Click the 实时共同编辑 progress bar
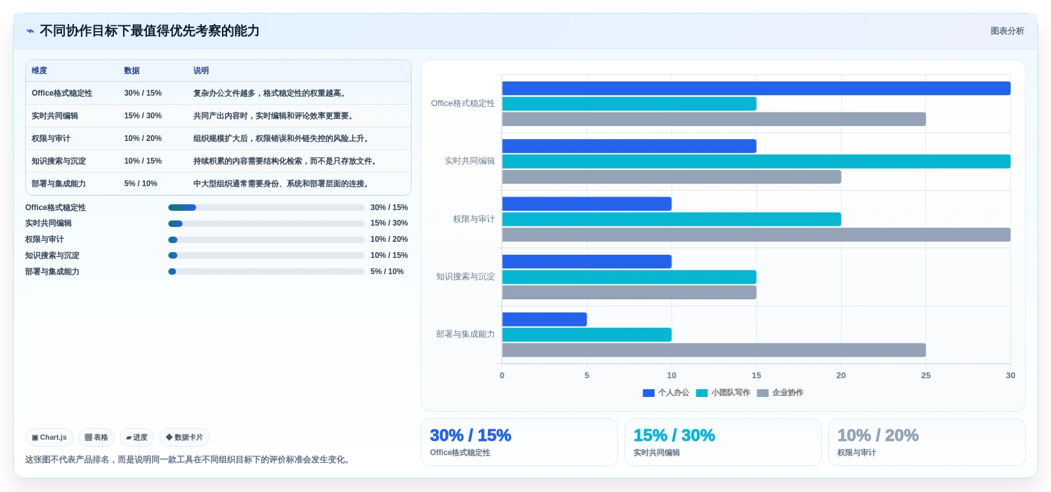 (x=266, y=224)
